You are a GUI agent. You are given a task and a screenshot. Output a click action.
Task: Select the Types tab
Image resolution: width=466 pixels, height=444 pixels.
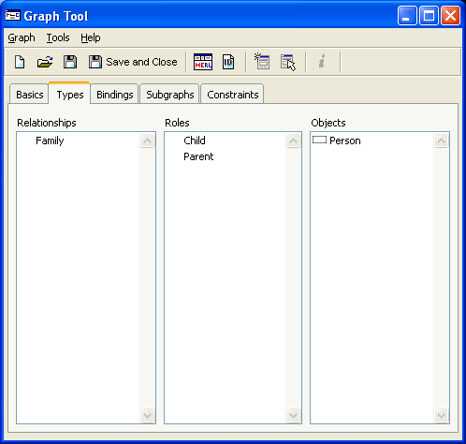coord(70,95)
